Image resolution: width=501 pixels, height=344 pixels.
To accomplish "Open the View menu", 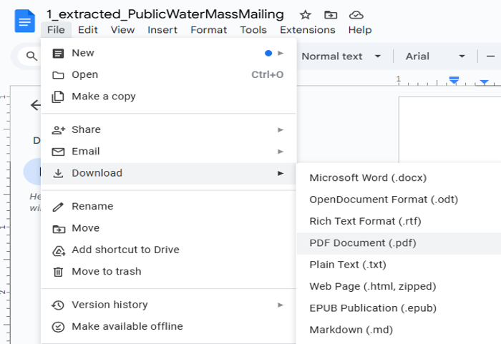I will coord(122,30).
